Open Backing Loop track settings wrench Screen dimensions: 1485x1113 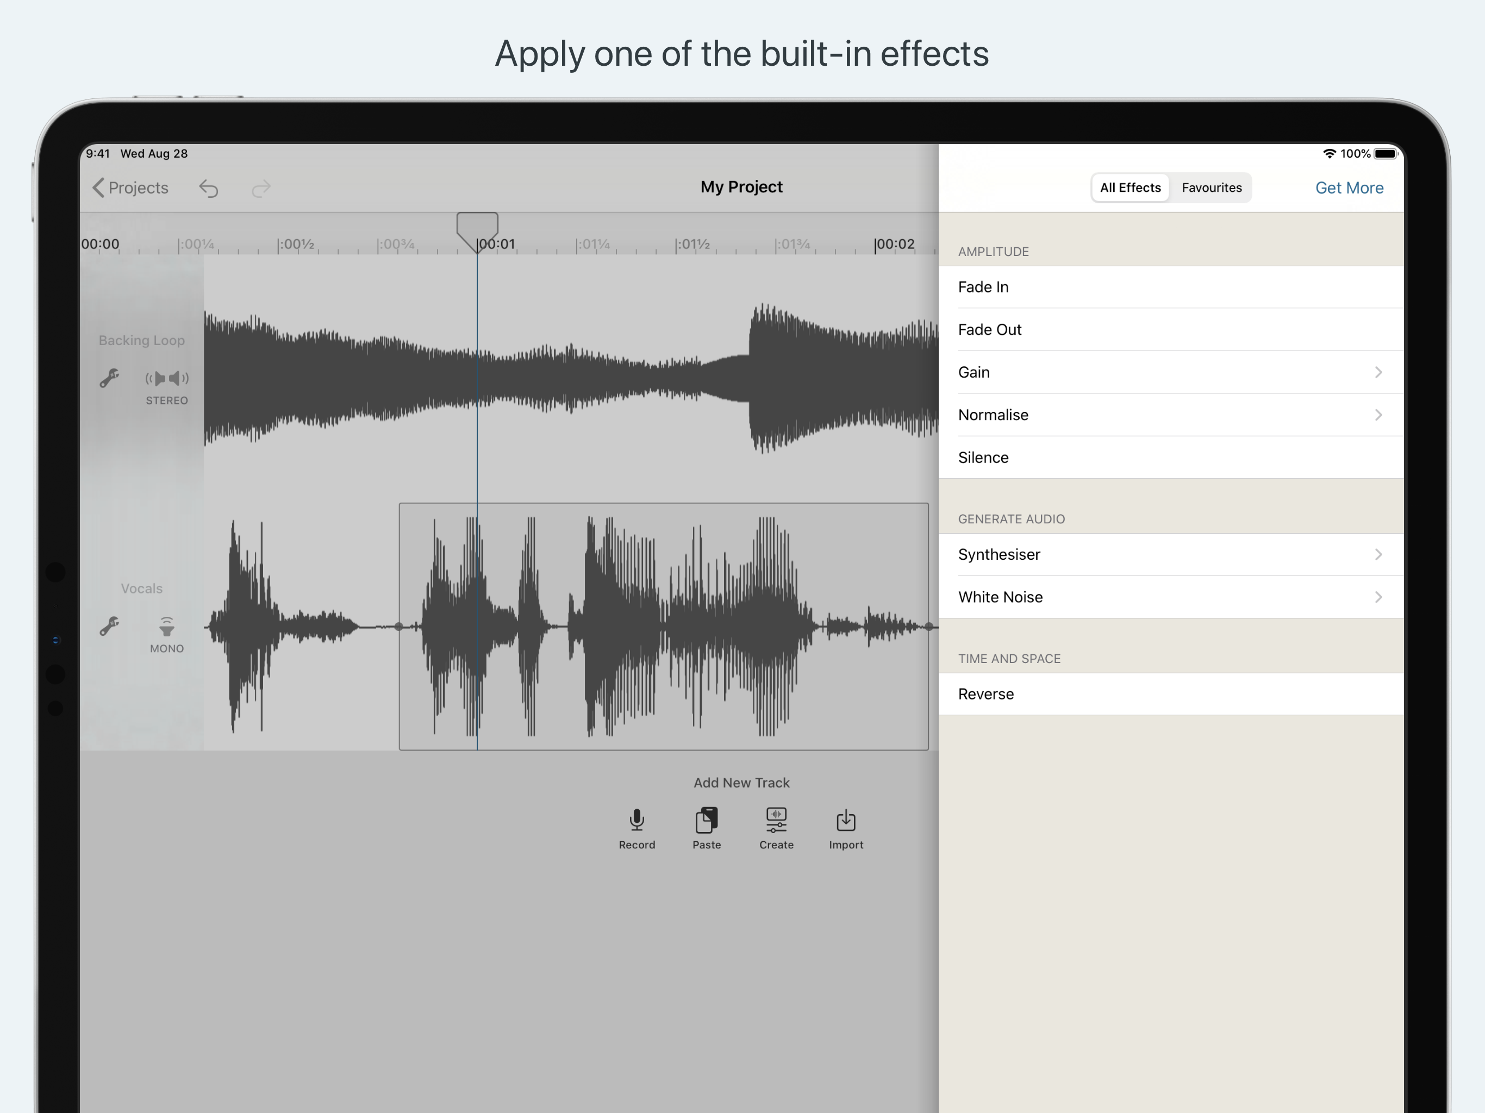pos(109,378)
